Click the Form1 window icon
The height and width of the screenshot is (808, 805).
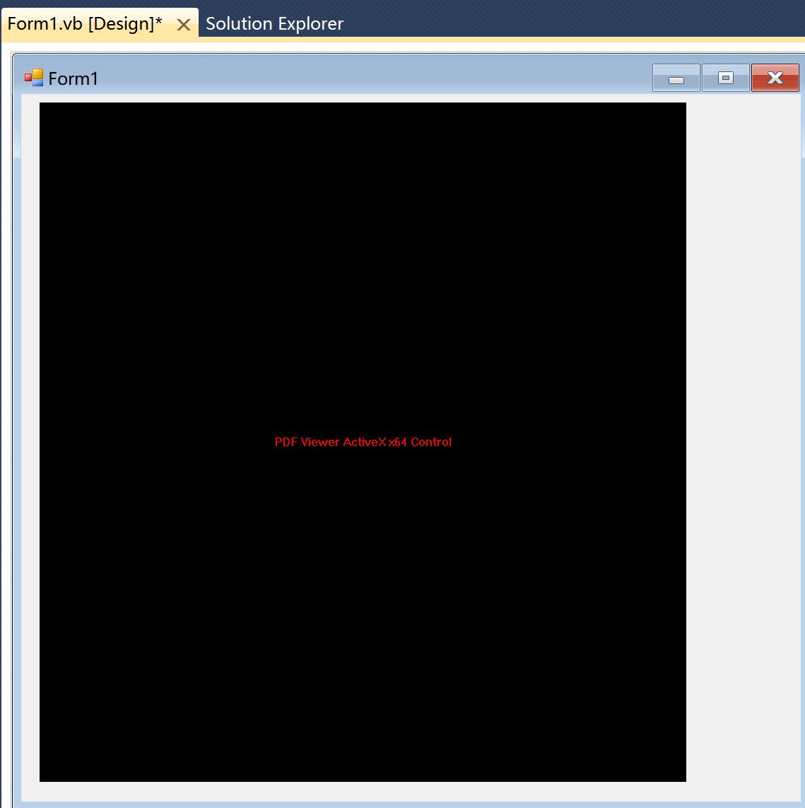pyautogui.click(x=34, y=78)
